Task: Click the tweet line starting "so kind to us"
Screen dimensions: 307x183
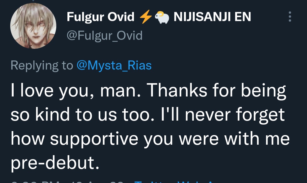Action: pos(147,115)
